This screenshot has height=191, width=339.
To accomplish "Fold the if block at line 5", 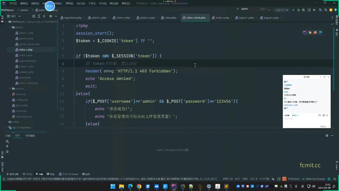I will (x=74, y=56).
